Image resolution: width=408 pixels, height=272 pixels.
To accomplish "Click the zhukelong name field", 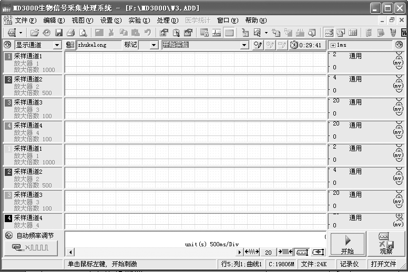I will (99, 45).
